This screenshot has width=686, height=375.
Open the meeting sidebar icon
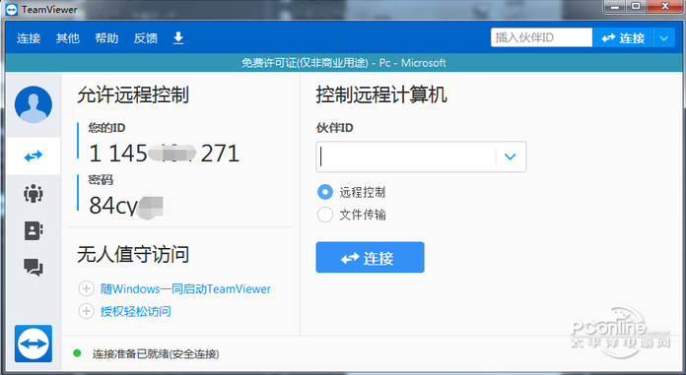coord(34,193)
